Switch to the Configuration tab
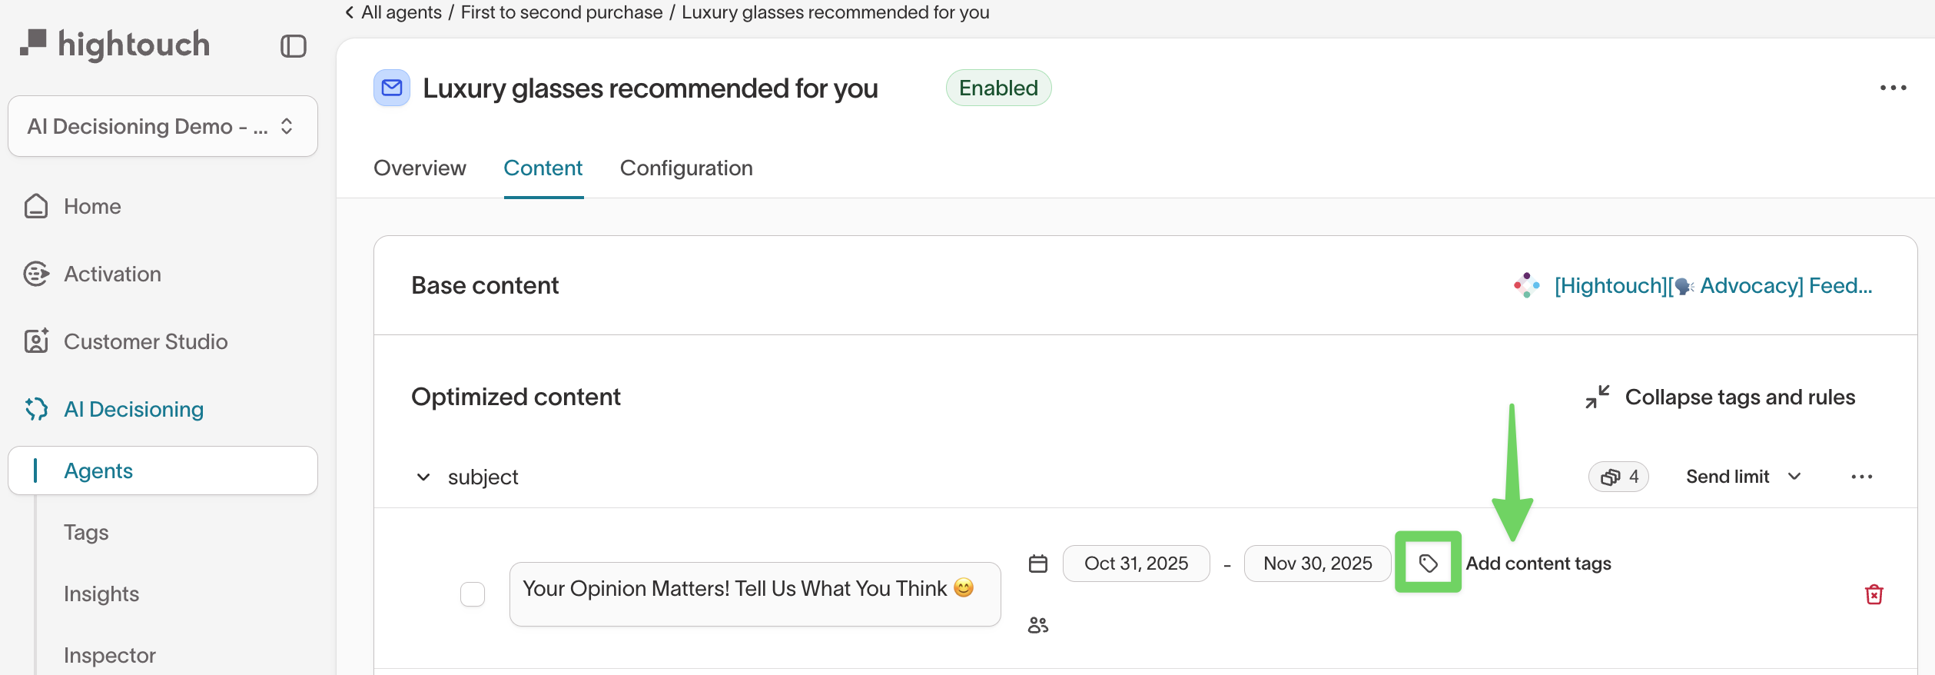The width and height of the screenshot is (1935, 675). click(x=686, y=168)
